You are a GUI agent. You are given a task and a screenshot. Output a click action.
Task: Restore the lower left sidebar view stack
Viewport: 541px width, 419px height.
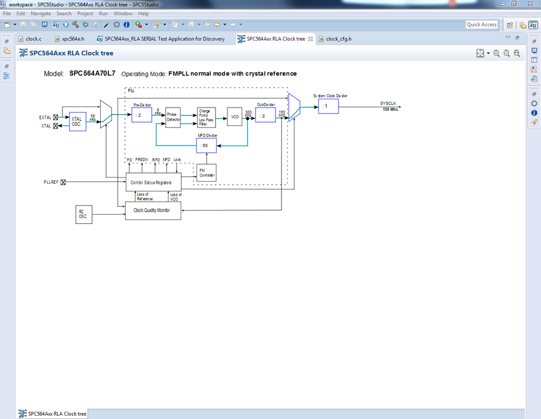(x=6, y=66)
